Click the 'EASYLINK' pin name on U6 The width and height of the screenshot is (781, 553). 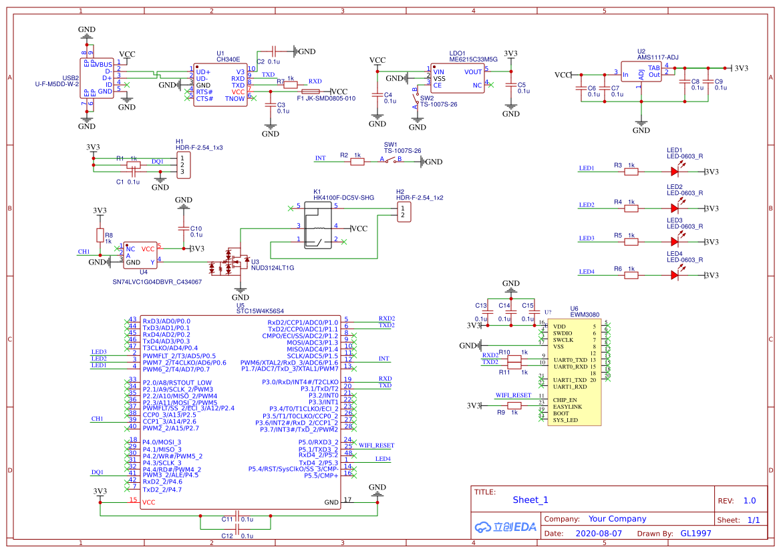click(x=567, y=407)
